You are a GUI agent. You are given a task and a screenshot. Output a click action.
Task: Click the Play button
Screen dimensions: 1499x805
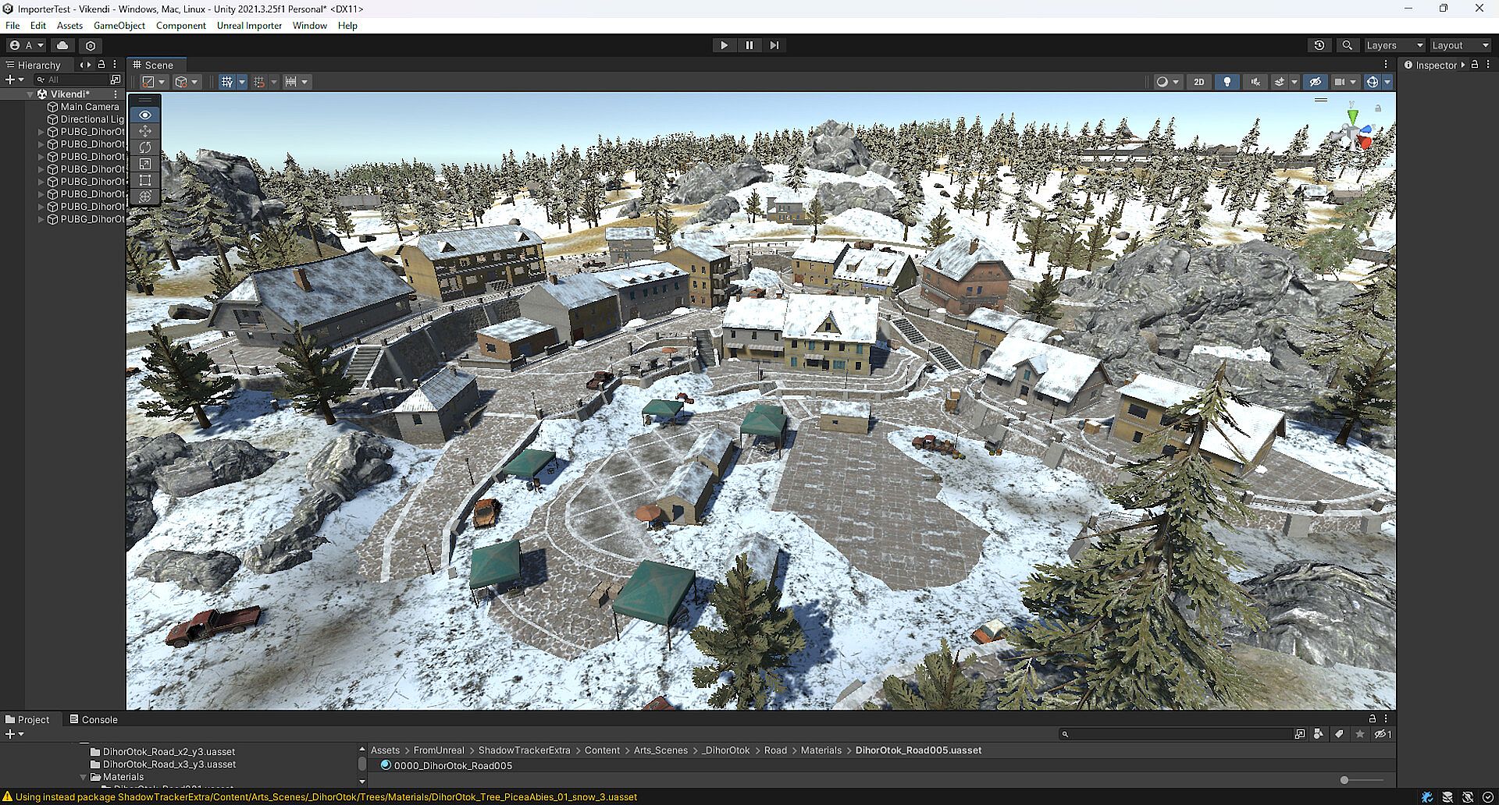pyautogui.click(x=724, y=45)
